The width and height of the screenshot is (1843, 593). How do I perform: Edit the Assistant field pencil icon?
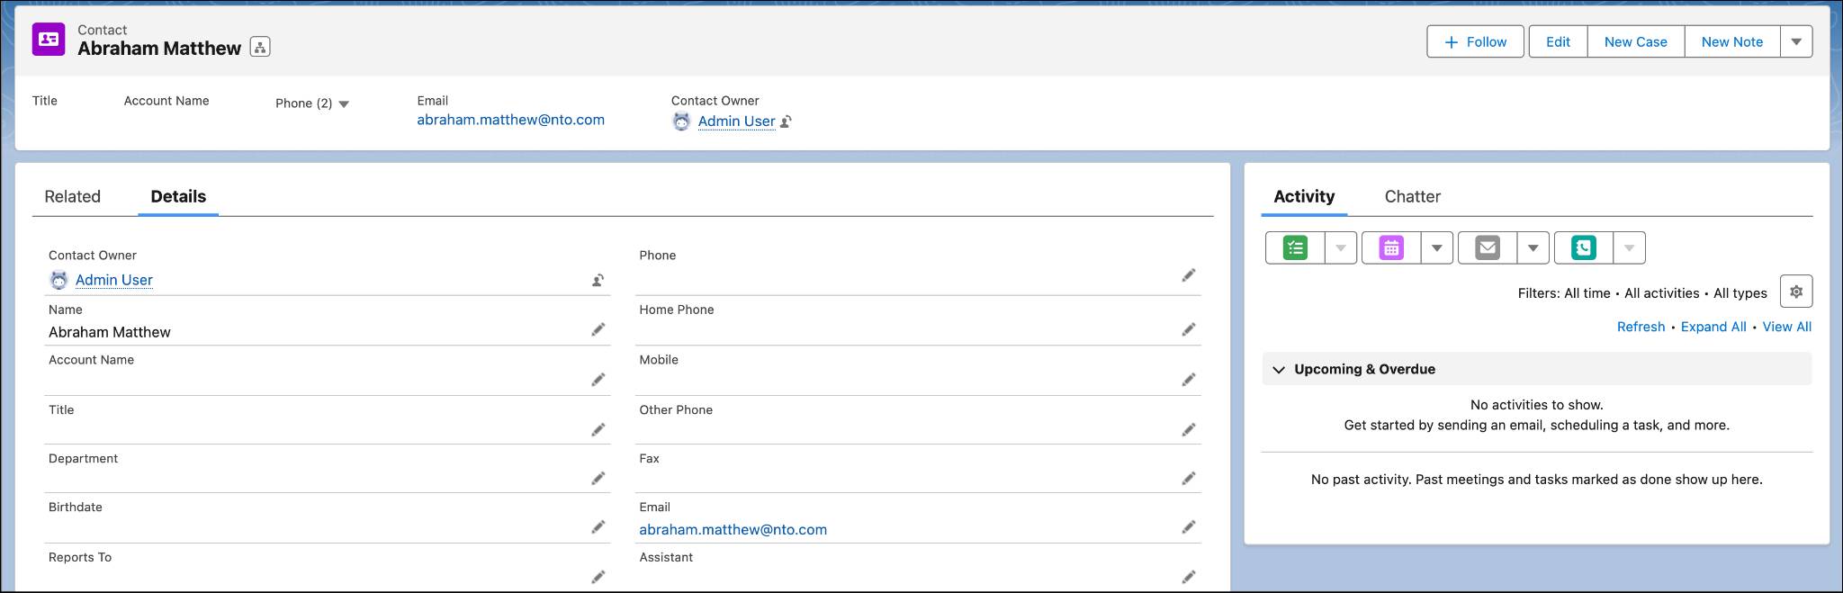(1189, 577)
